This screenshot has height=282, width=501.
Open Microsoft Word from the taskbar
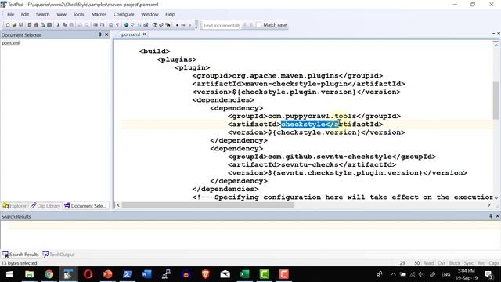[146, 274]
